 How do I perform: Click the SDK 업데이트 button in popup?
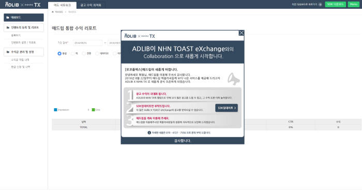click(227, 108)
